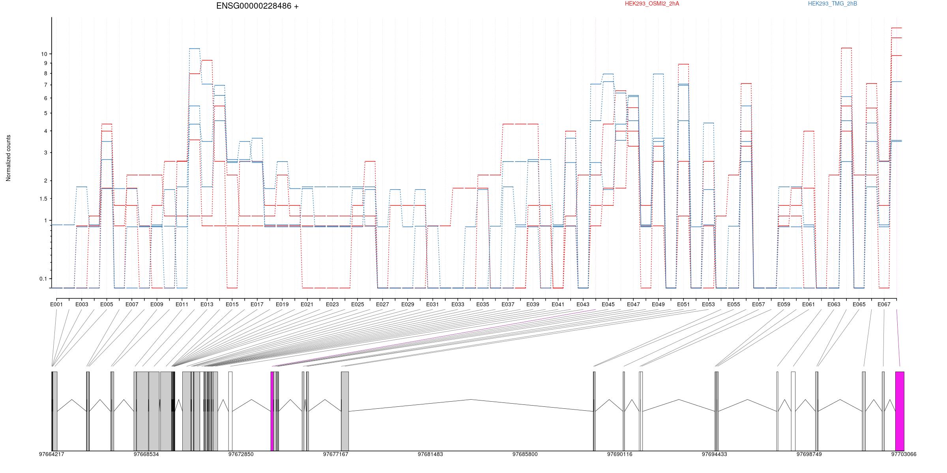Click the E049 exon label
947x473 pixels.
coord(658,305)
